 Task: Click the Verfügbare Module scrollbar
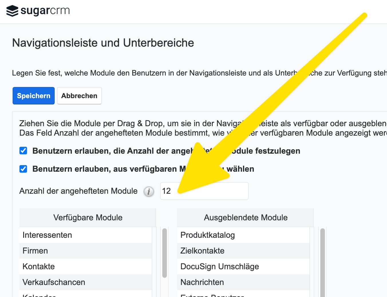(164, 253)
